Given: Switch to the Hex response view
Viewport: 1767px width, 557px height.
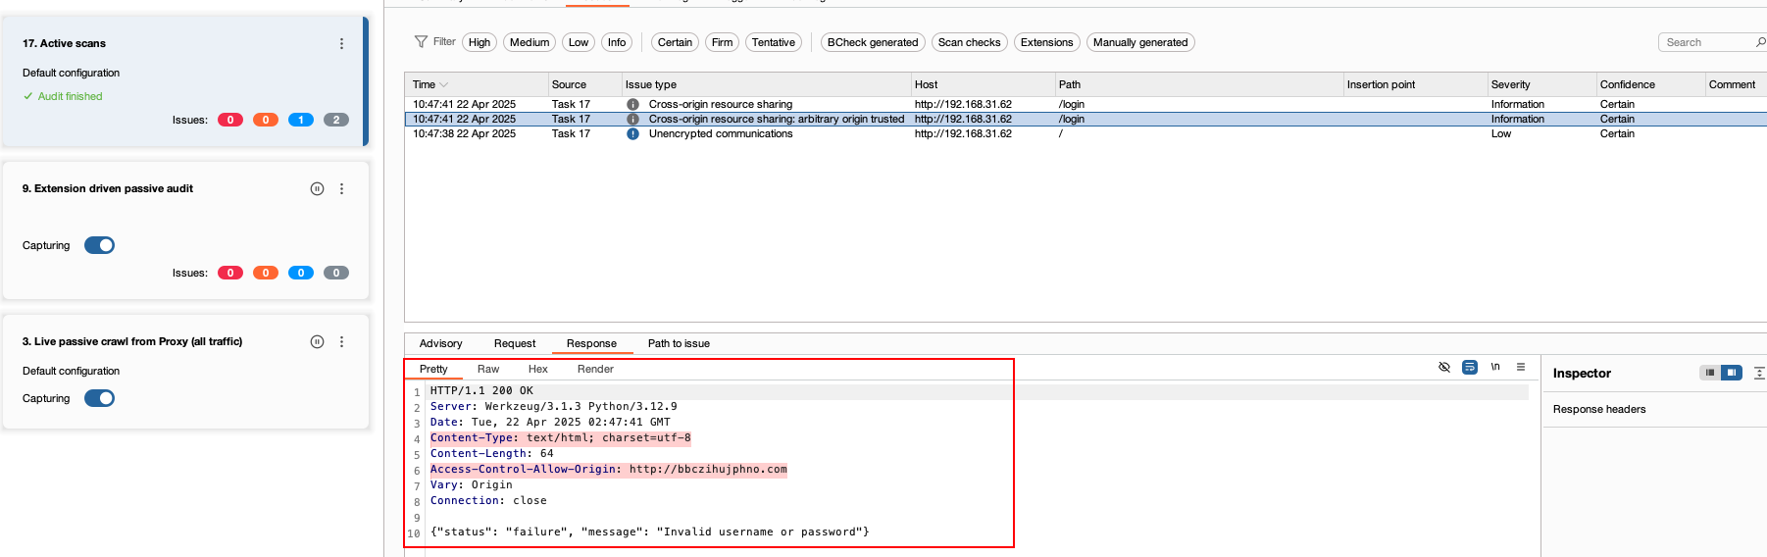Looking at the screenshot, I should [538, 369].
